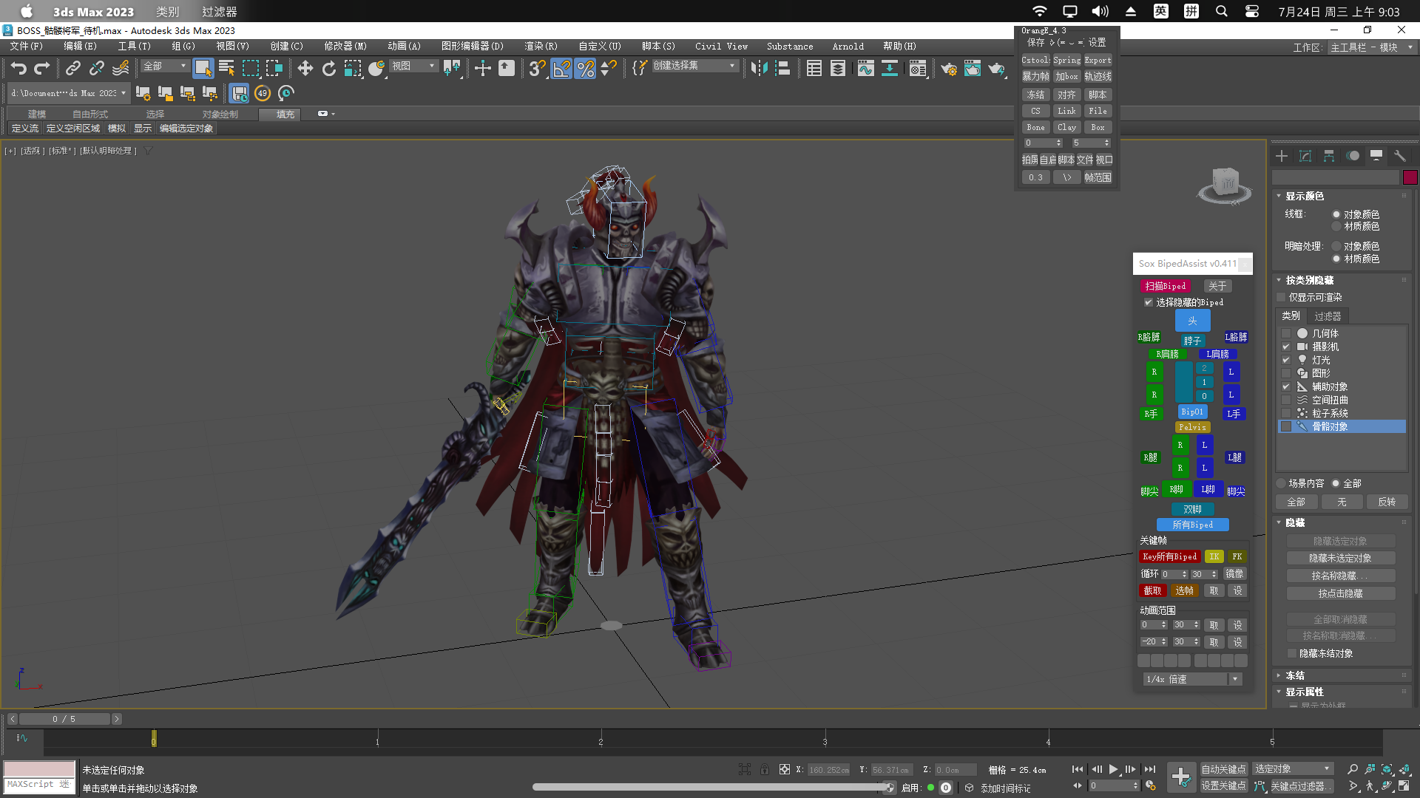Toggle Percent Snap

click(x=585, y=69)
